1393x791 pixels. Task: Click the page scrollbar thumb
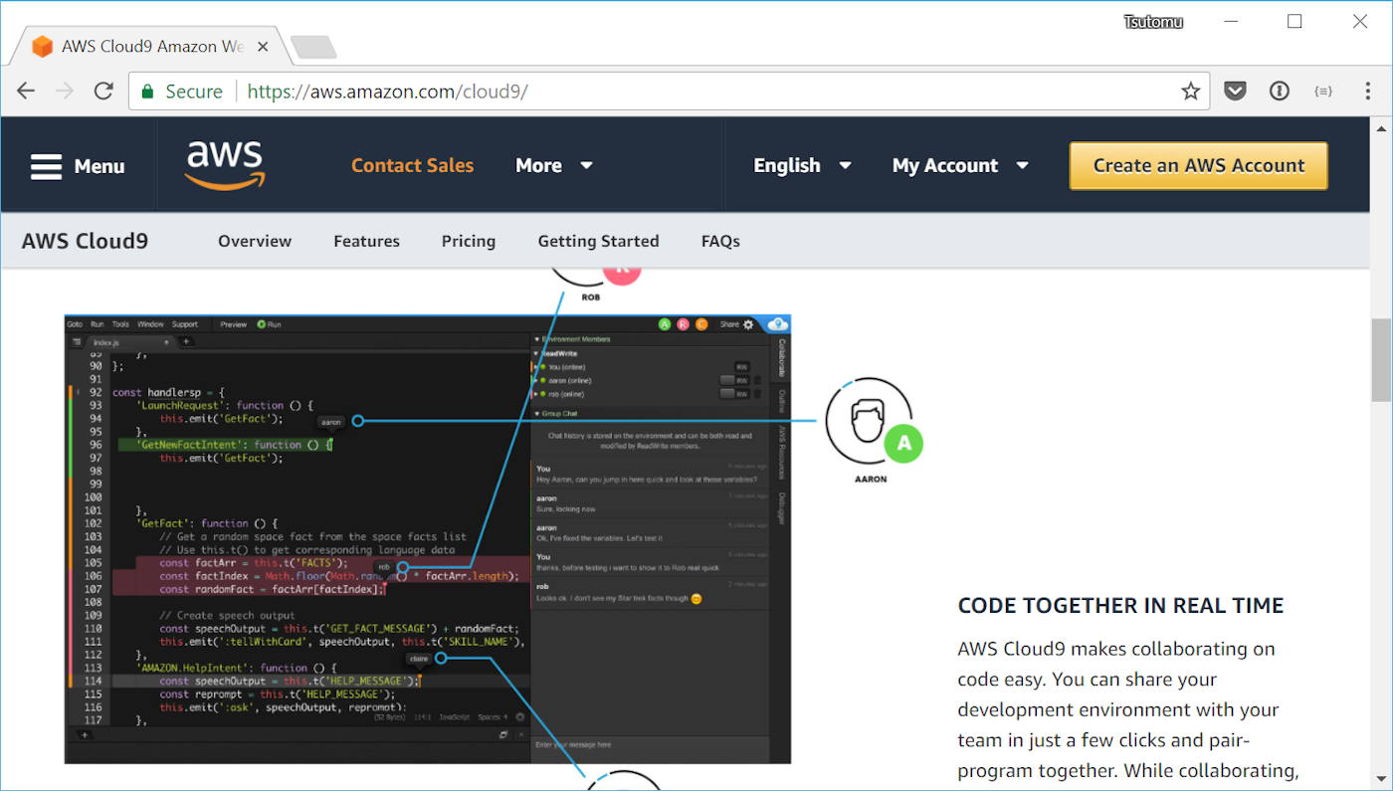(1382, 359)
